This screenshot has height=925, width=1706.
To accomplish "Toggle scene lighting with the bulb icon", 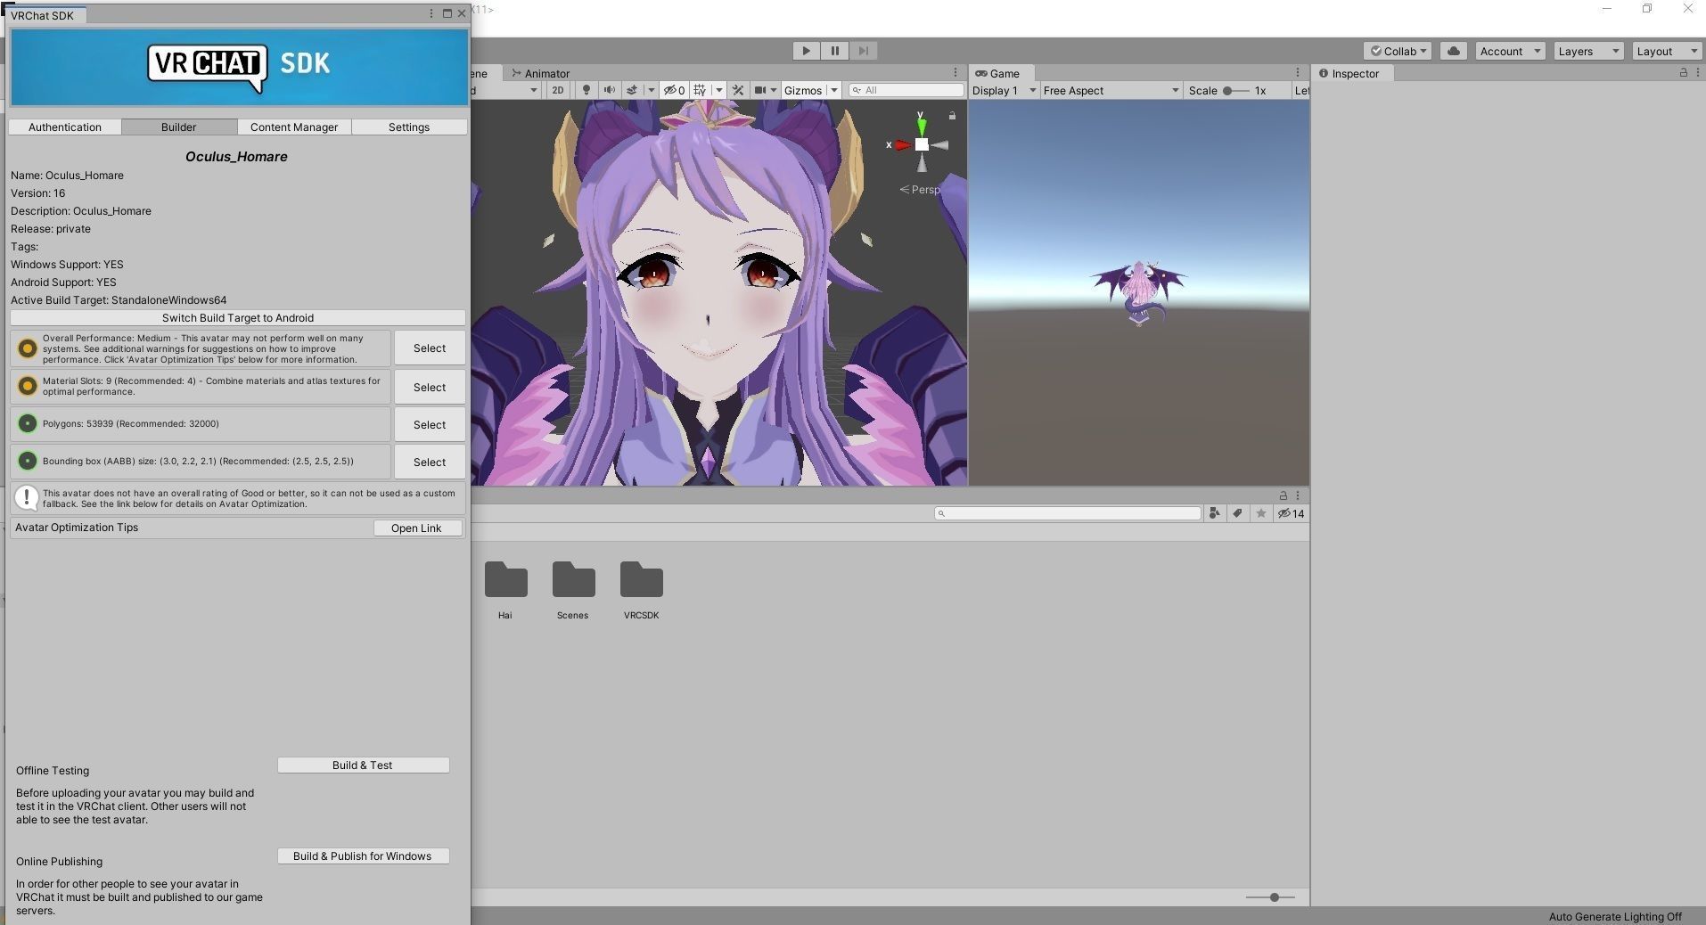I will (x=586, y=90).
